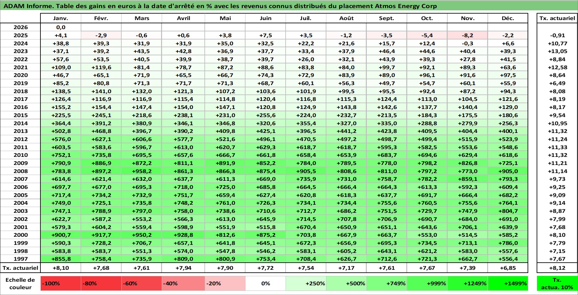
Task: Select the Août column header
Action: coord(346,18)
